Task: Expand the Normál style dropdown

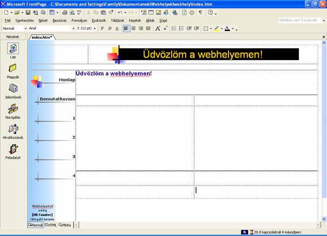Action: tap(25, 28)
